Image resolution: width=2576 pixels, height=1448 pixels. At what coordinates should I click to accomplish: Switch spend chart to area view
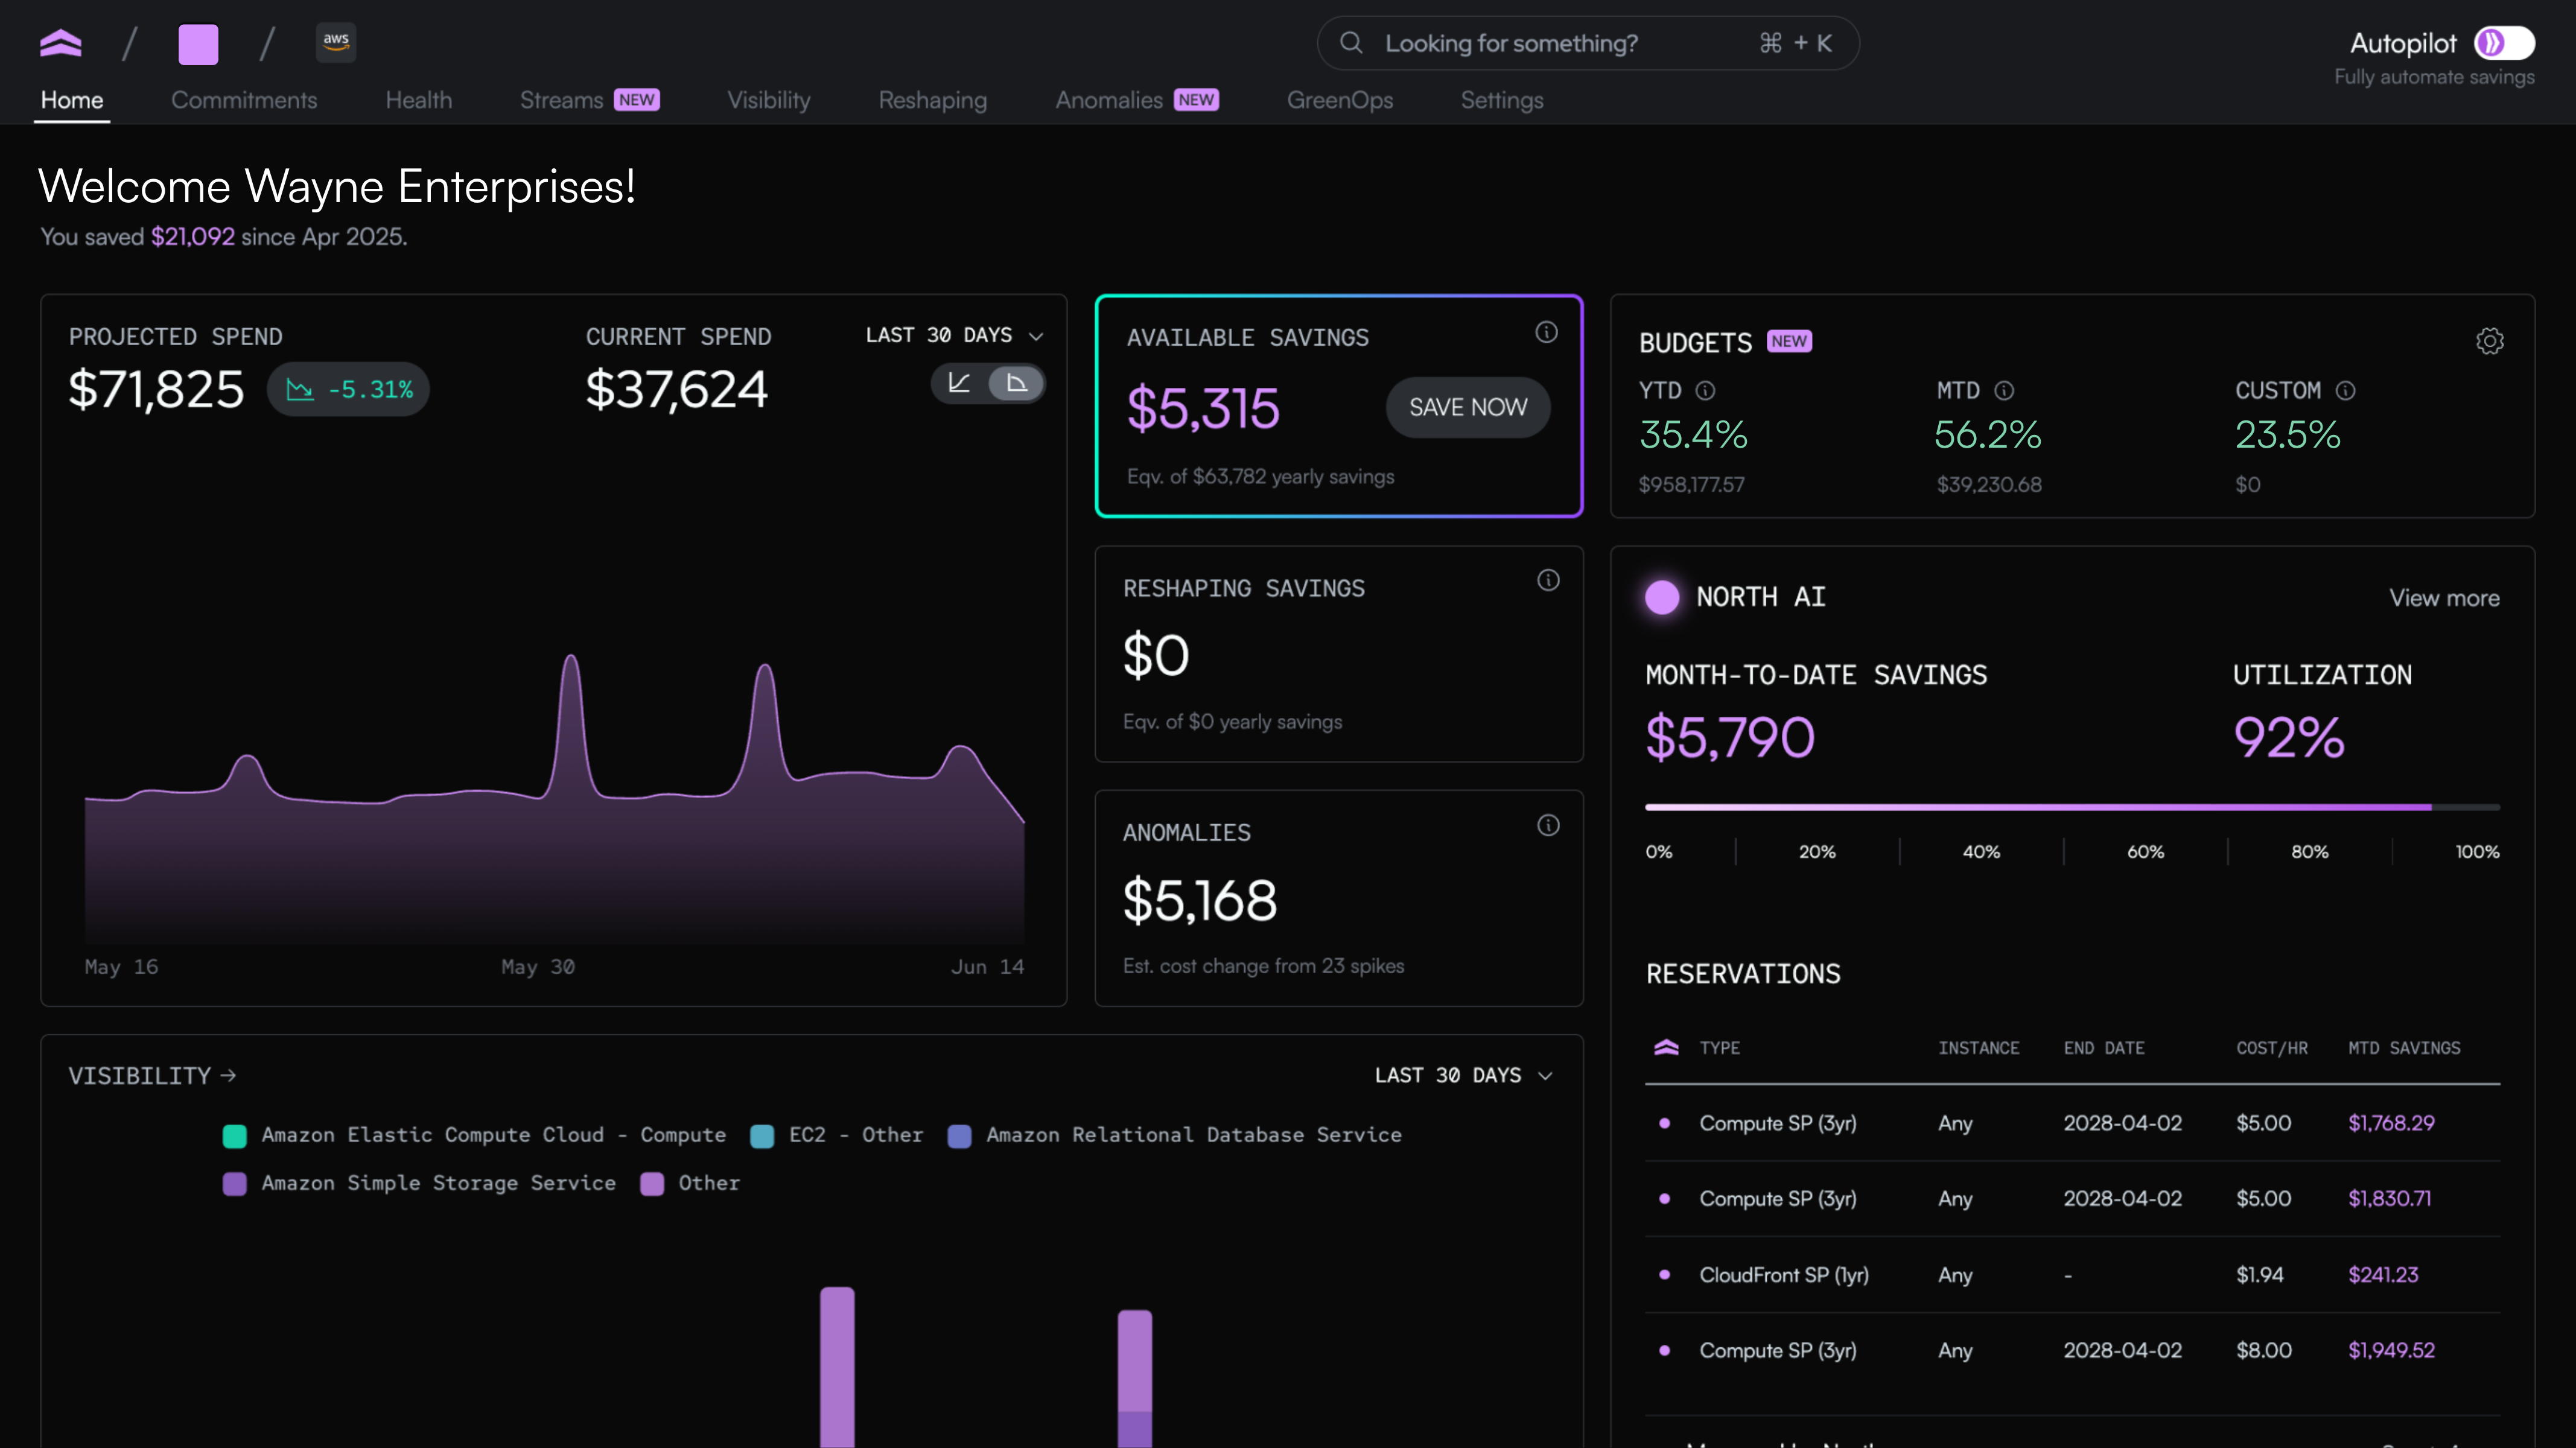click(1016, 383)
